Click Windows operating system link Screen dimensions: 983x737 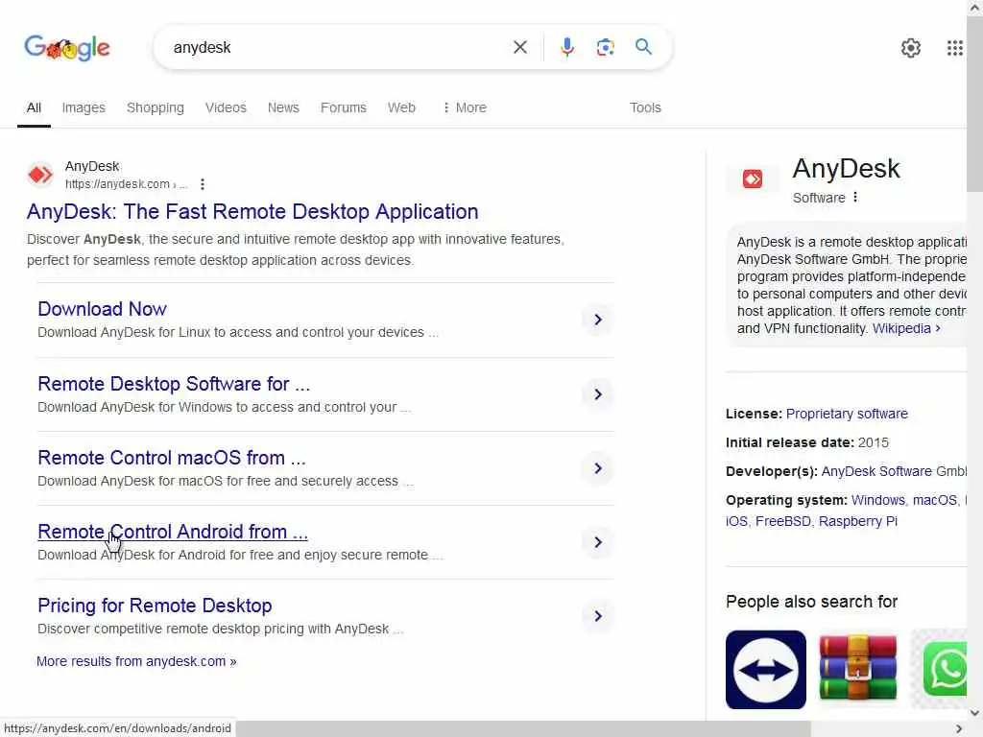pos(877,500)
